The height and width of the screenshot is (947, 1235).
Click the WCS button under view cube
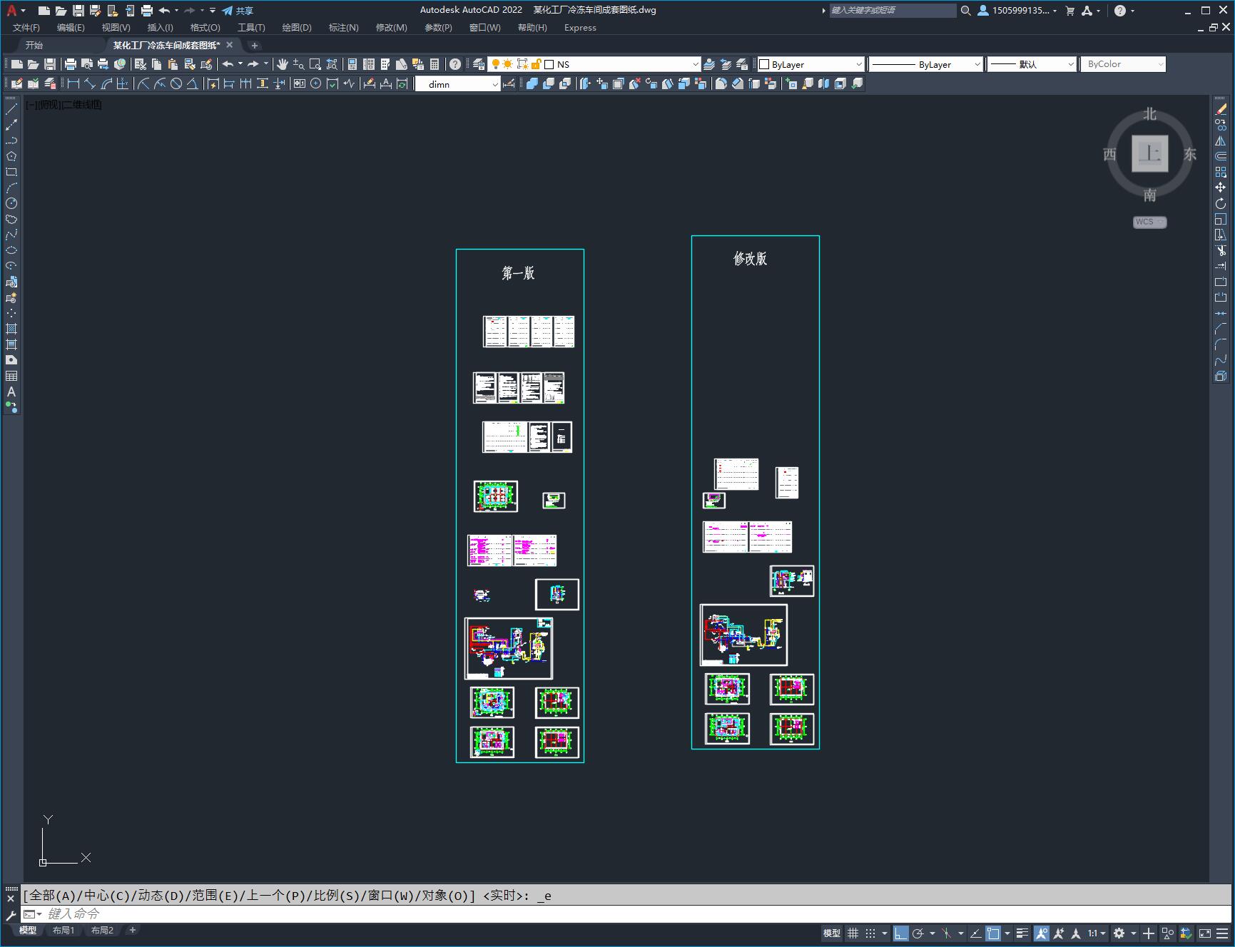(x=1149, y=222)
